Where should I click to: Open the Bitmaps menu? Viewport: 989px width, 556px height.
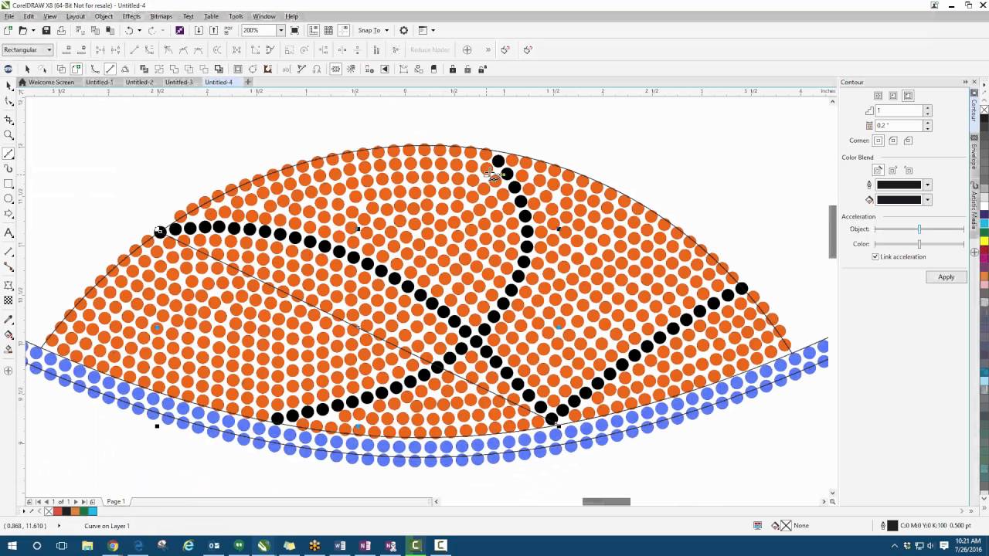point(161,16)
